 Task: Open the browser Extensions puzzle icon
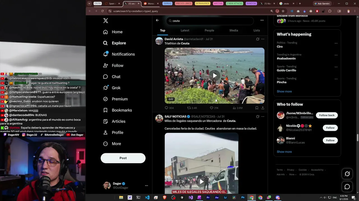[330, 11]
